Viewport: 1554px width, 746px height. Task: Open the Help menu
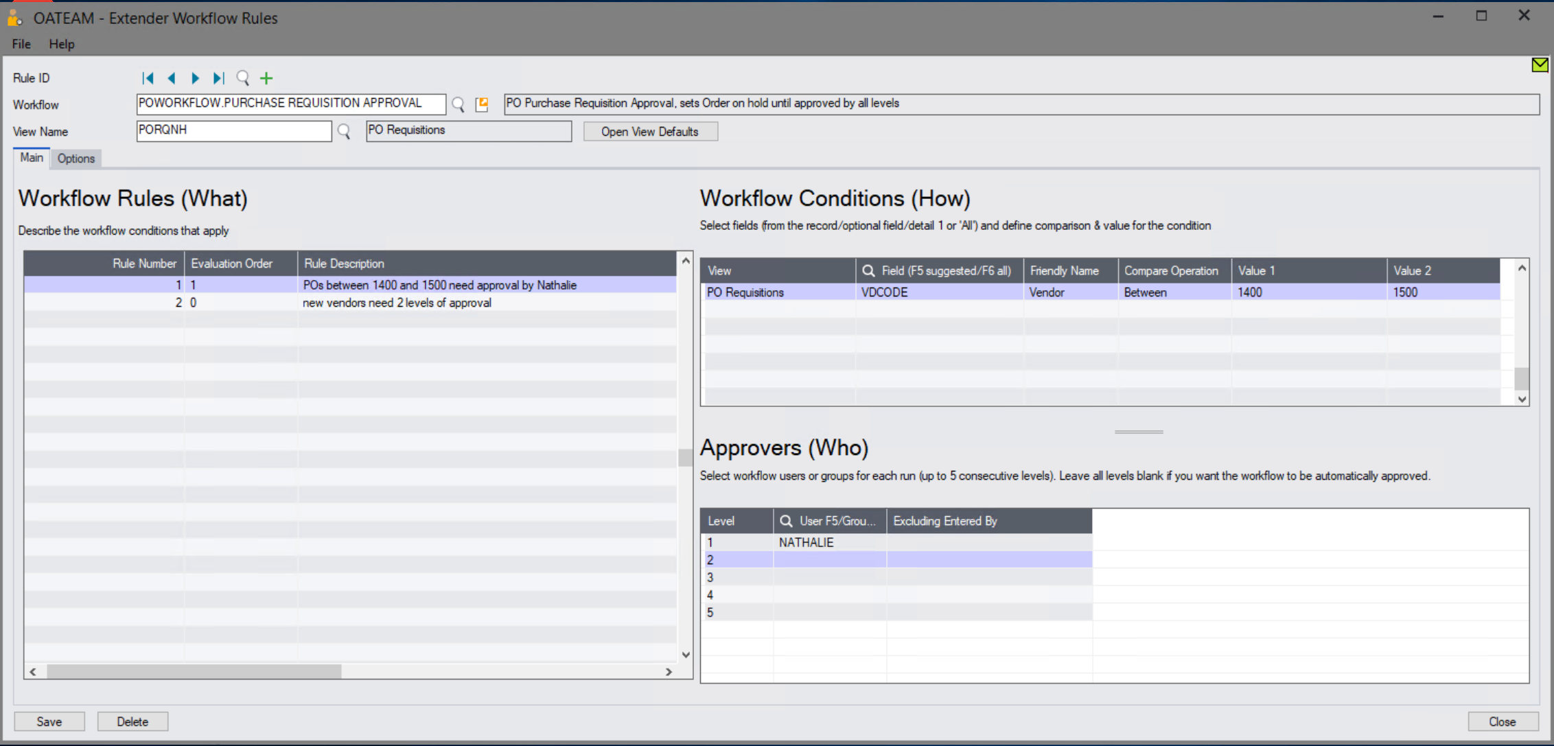coord(62,44)
